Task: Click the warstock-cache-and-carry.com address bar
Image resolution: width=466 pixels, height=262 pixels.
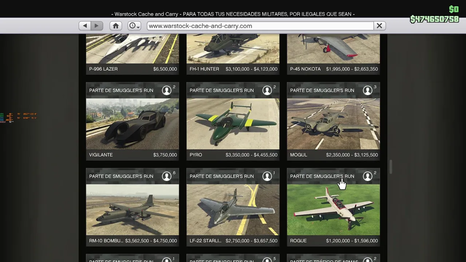Action: (260, 26)
